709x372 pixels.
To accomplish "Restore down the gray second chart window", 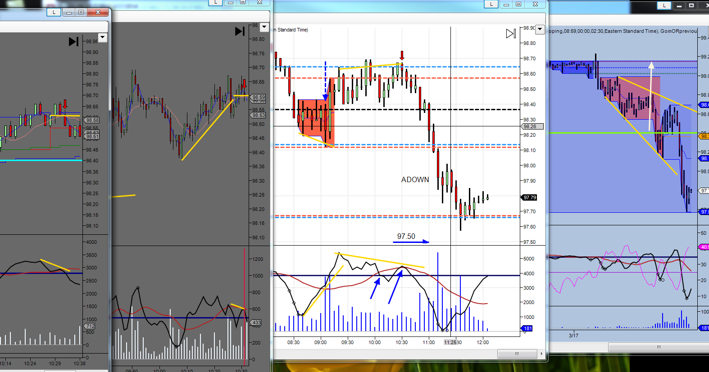I will point(242,2).
